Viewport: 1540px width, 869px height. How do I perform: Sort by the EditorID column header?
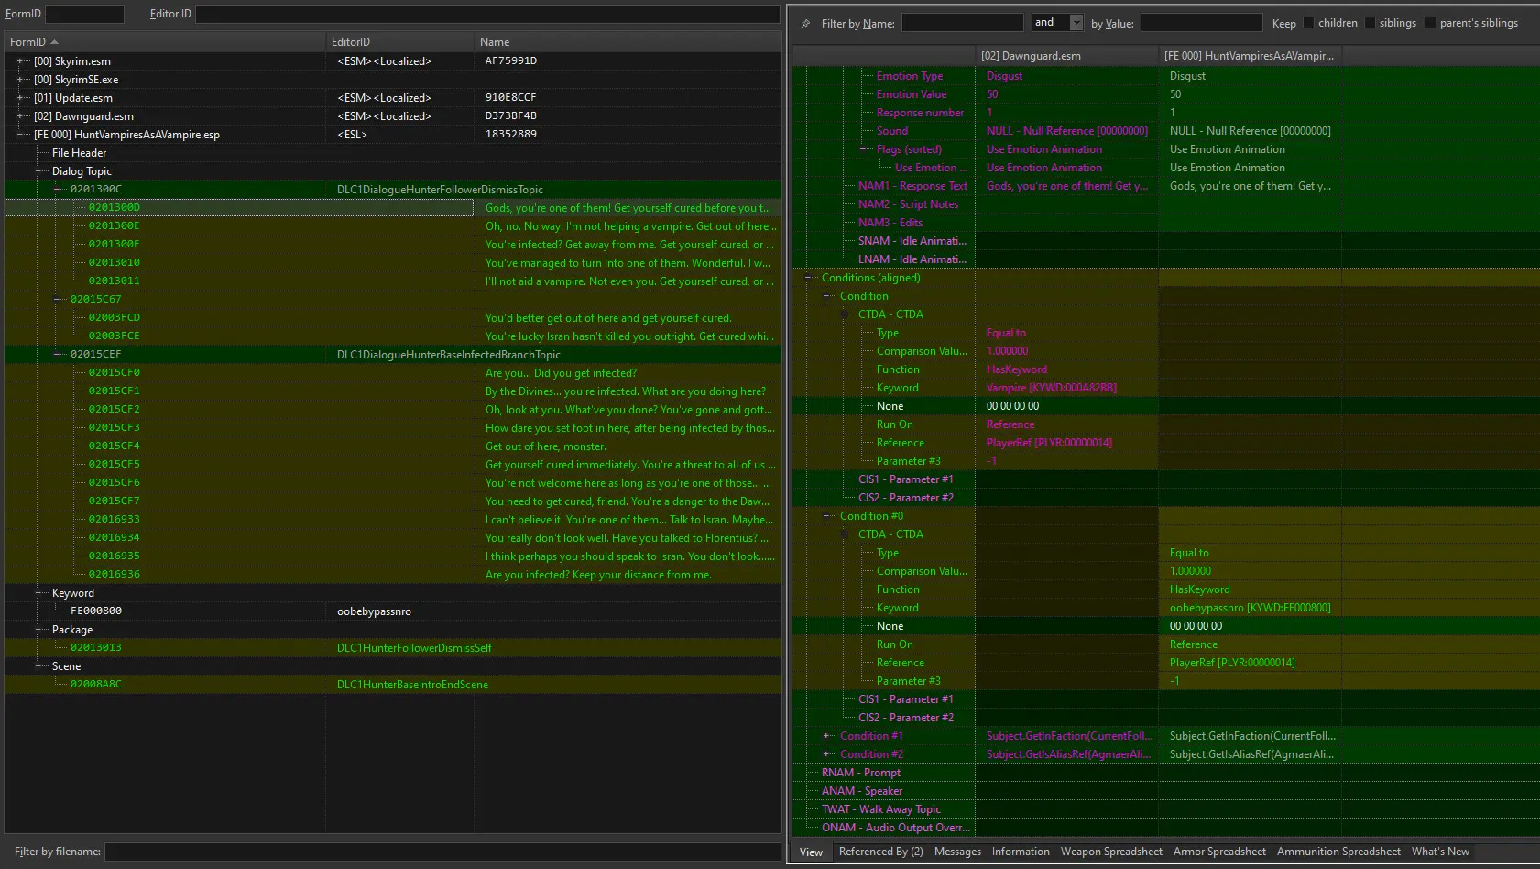pyautogui.click(x=399, y=42)
